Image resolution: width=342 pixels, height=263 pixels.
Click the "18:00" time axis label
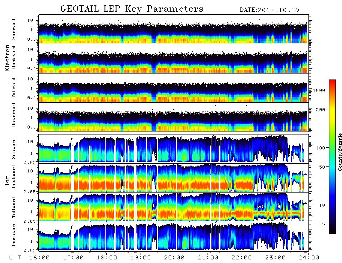107,258
